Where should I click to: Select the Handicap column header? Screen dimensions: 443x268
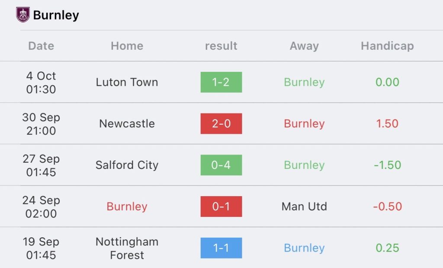pyautogui.click(x=387, y=46)
